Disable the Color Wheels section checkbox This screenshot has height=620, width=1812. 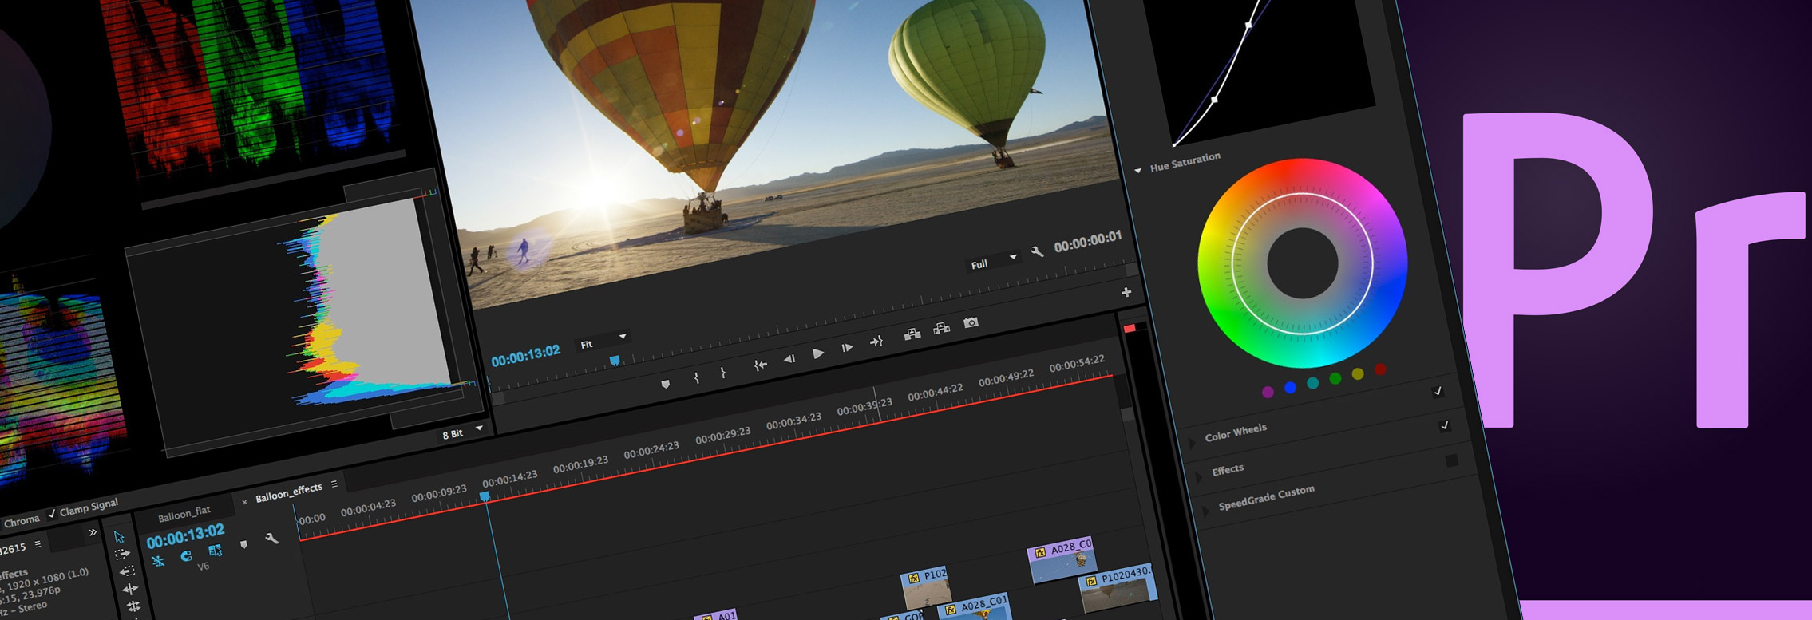[1444, 425]
